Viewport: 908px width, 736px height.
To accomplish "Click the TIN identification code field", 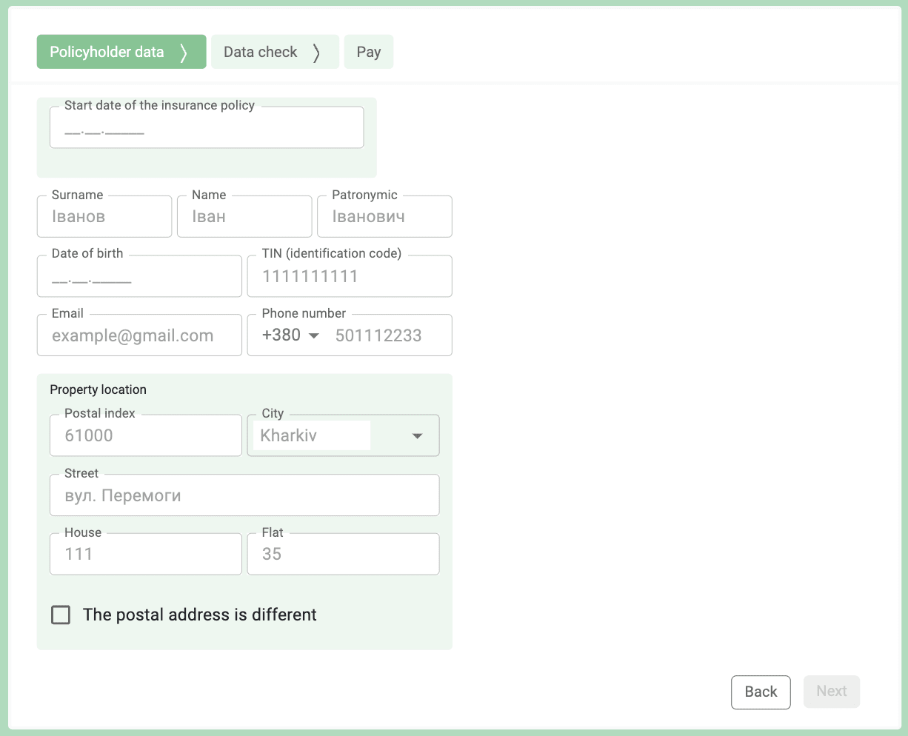I will tap(349, 275).
